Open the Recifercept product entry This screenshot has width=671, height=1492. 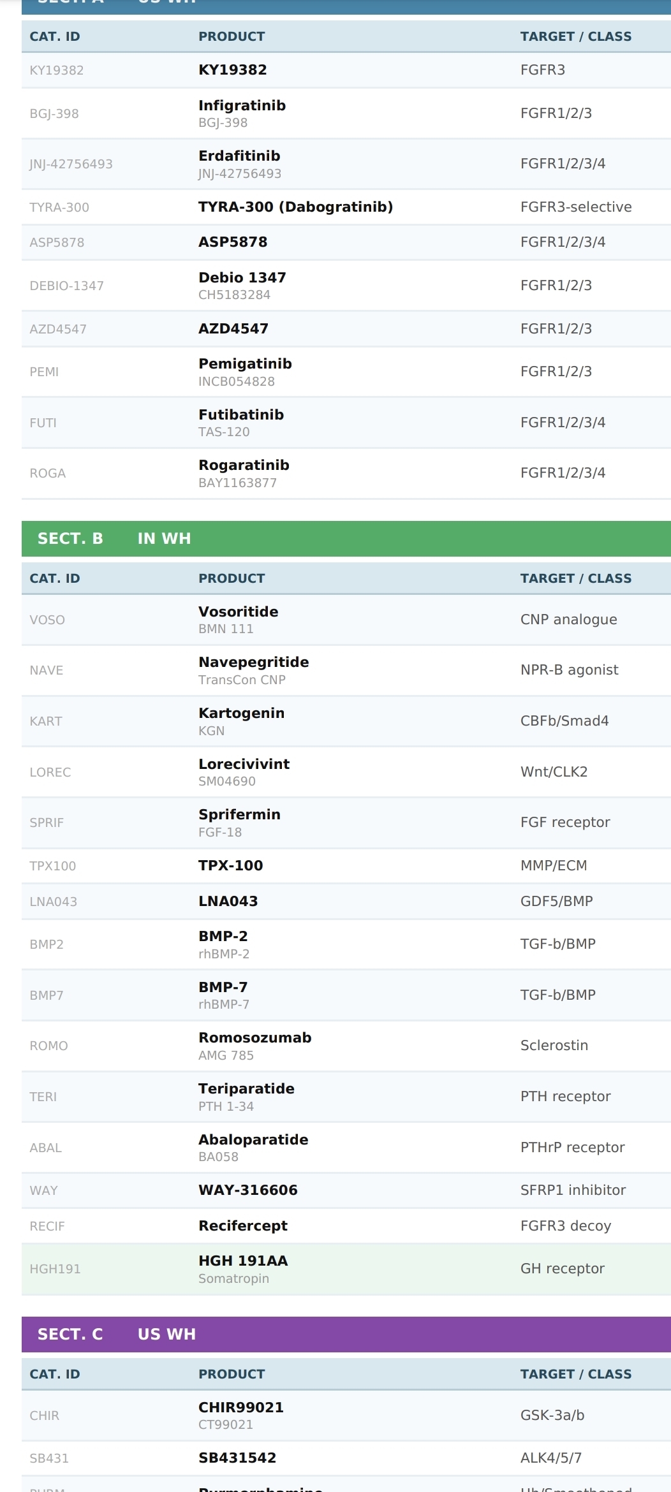click(346, 1226)
